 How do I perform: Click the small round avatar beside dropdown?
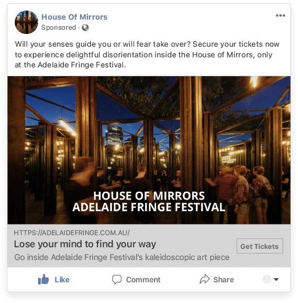point(267,279)
